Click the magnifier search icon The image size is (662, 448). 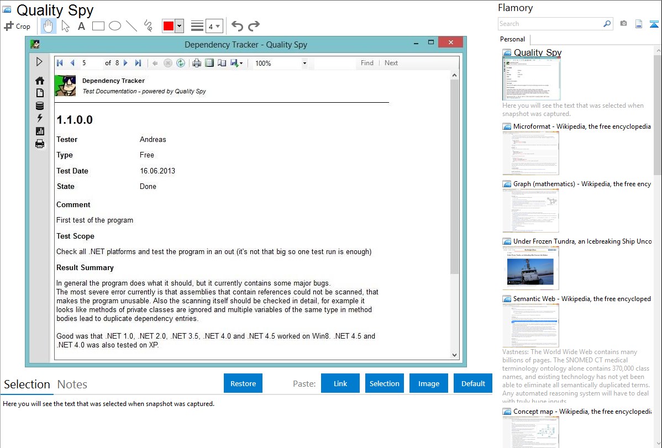pos(607,24)
